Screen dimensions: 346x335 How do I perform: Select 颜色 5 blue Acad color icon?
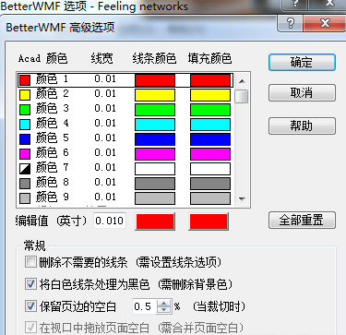[x=25, y=139]
